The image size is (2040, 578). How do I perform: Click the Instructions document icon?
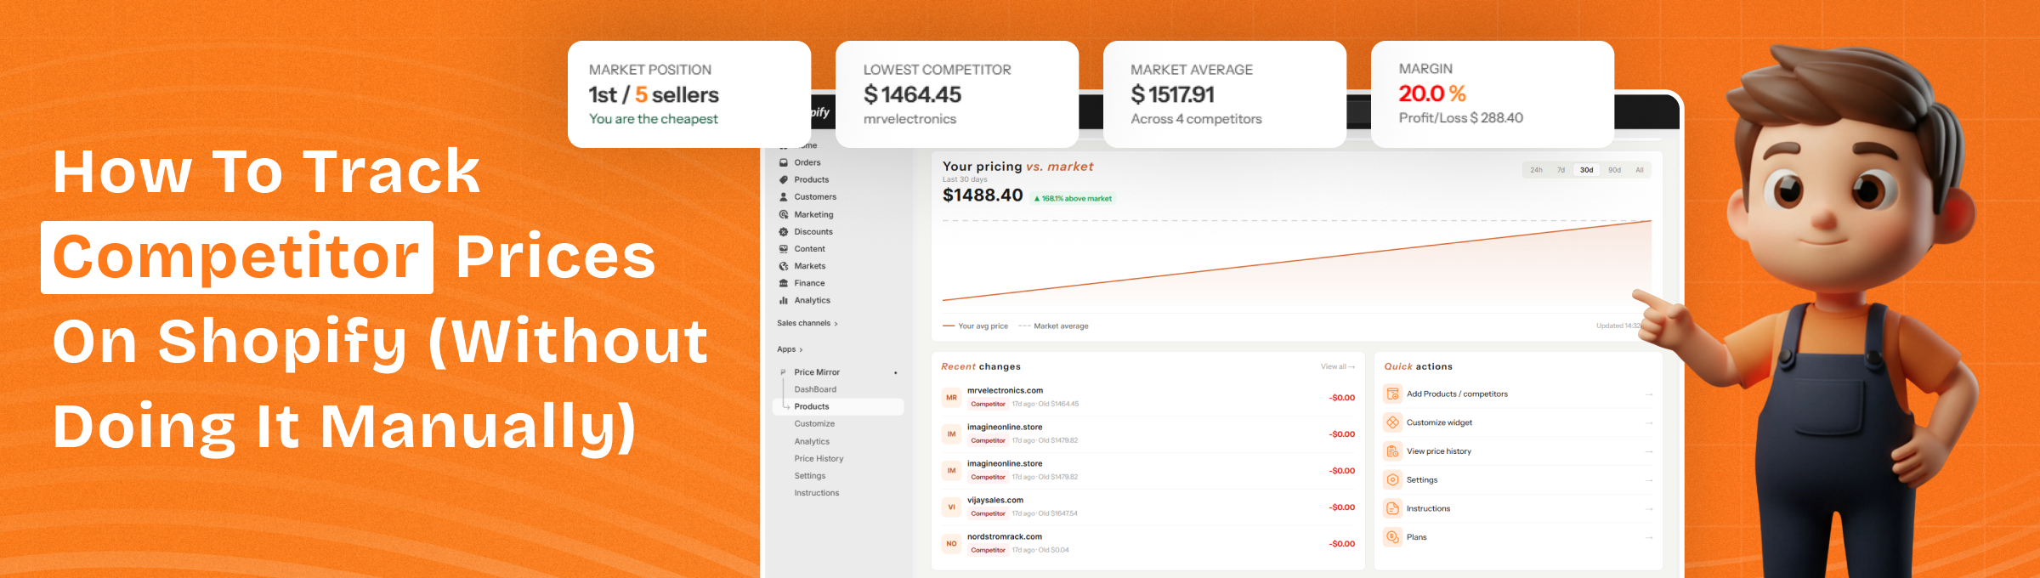(x=1392, y=508)
